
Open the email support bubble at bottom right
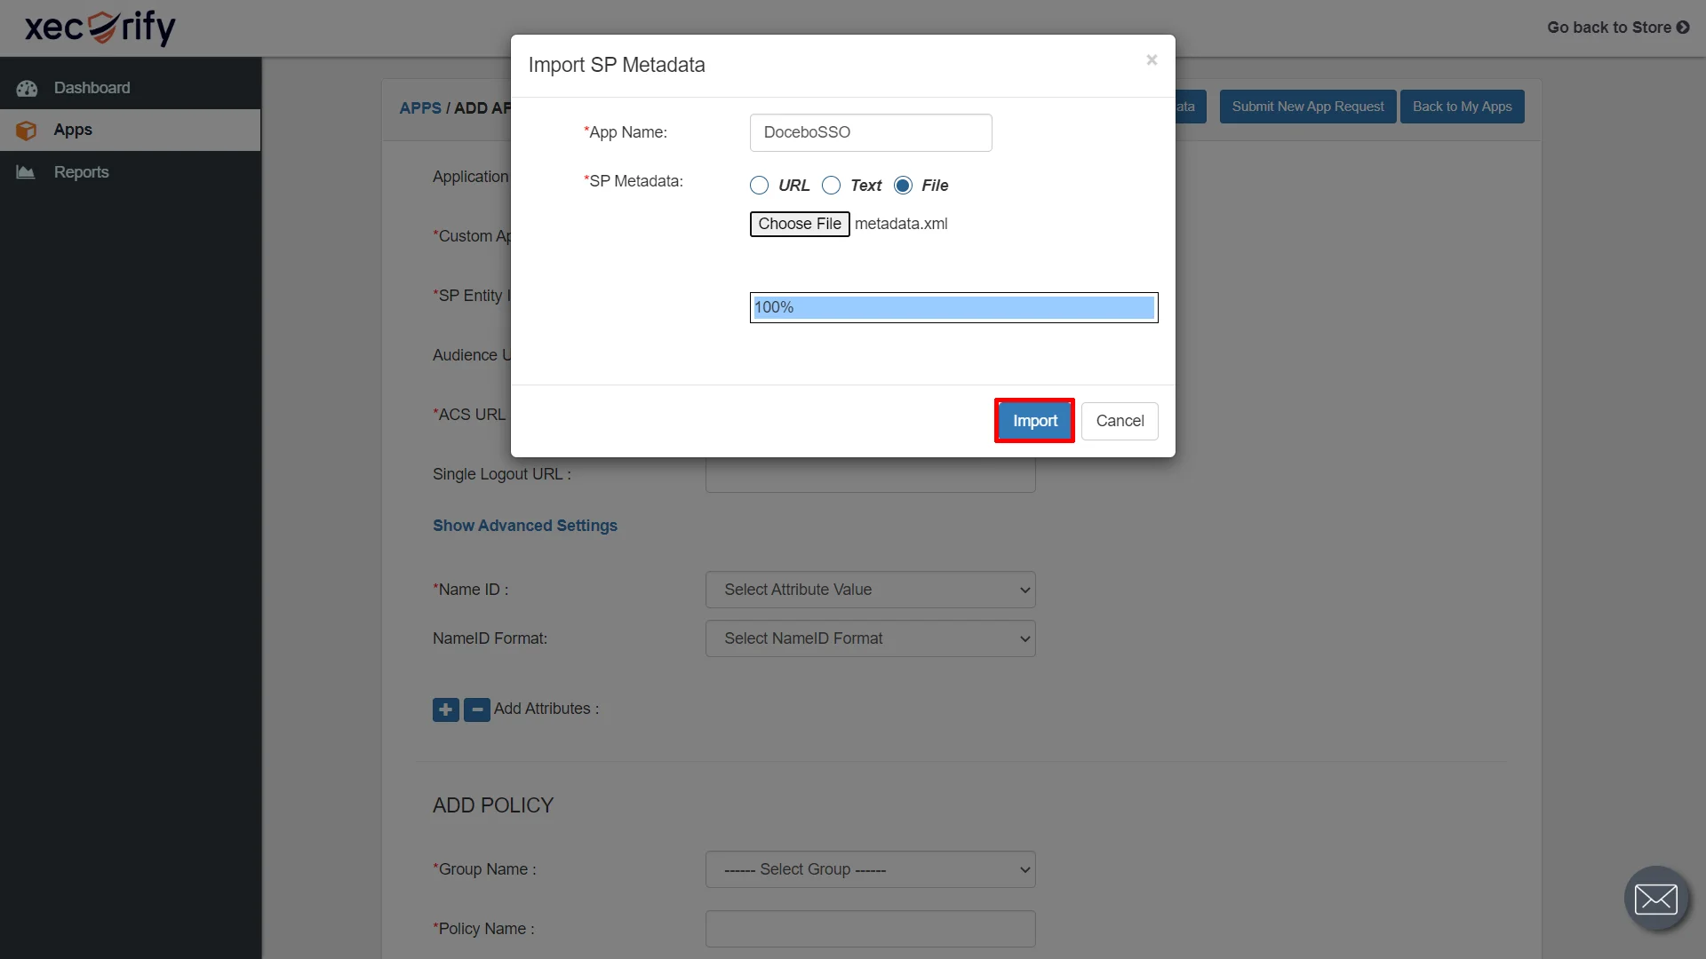[1656, 898]
